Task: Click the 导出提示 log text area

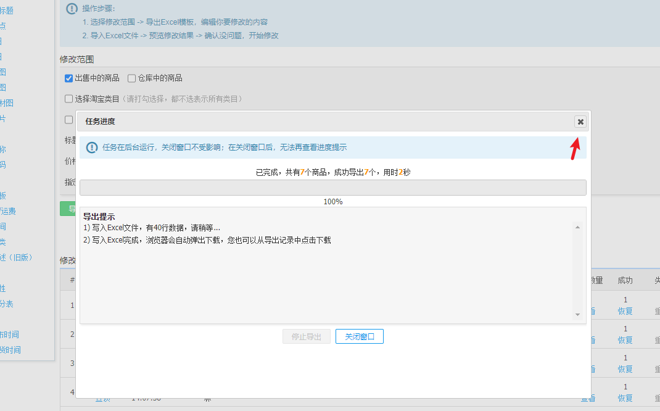Action: click(327, 272)
